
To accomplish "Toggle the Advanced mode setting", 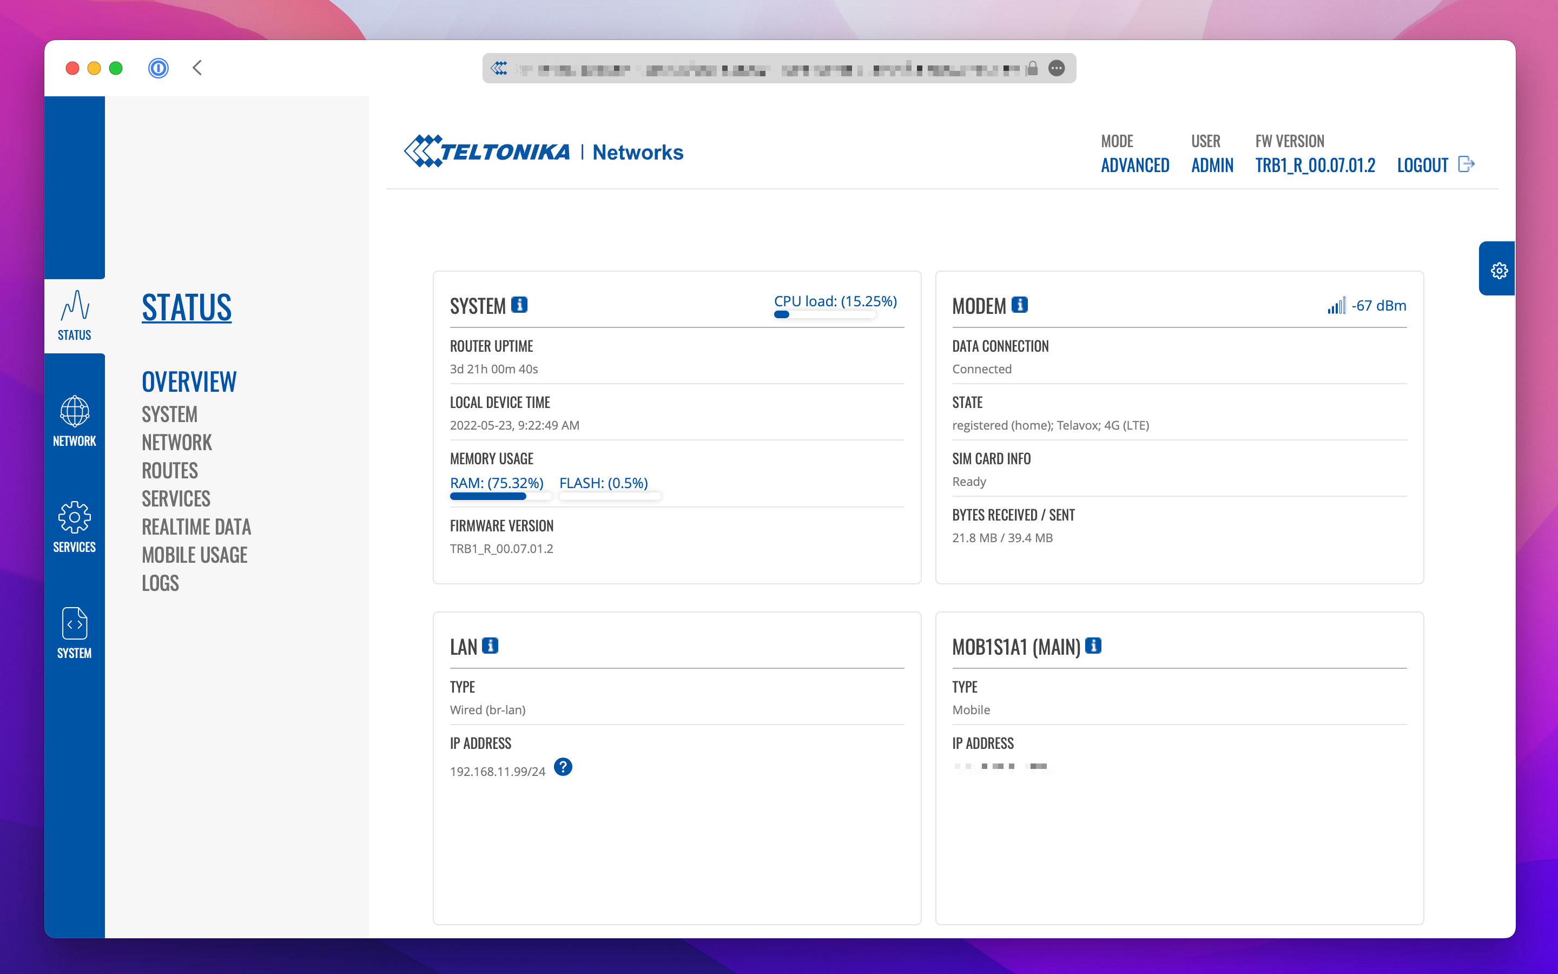I will coord(1134,165).
